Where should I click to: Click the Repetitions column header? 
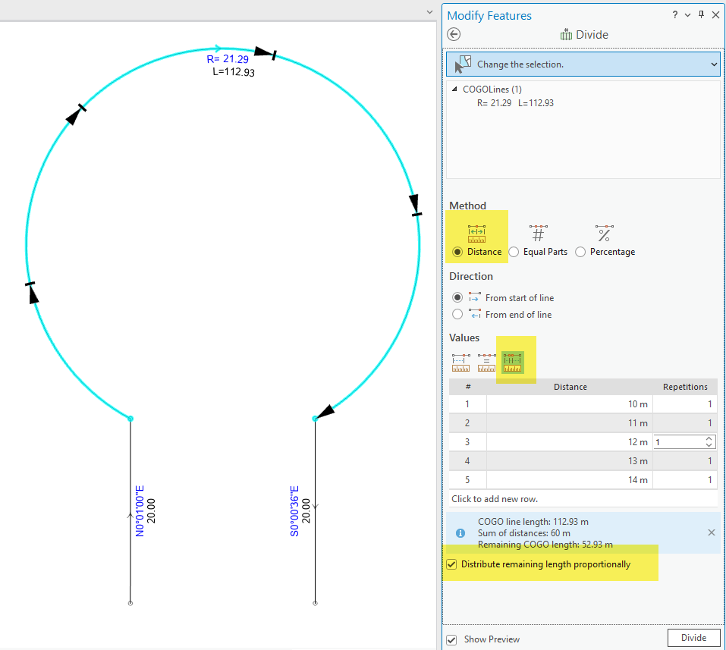[685, 387]
